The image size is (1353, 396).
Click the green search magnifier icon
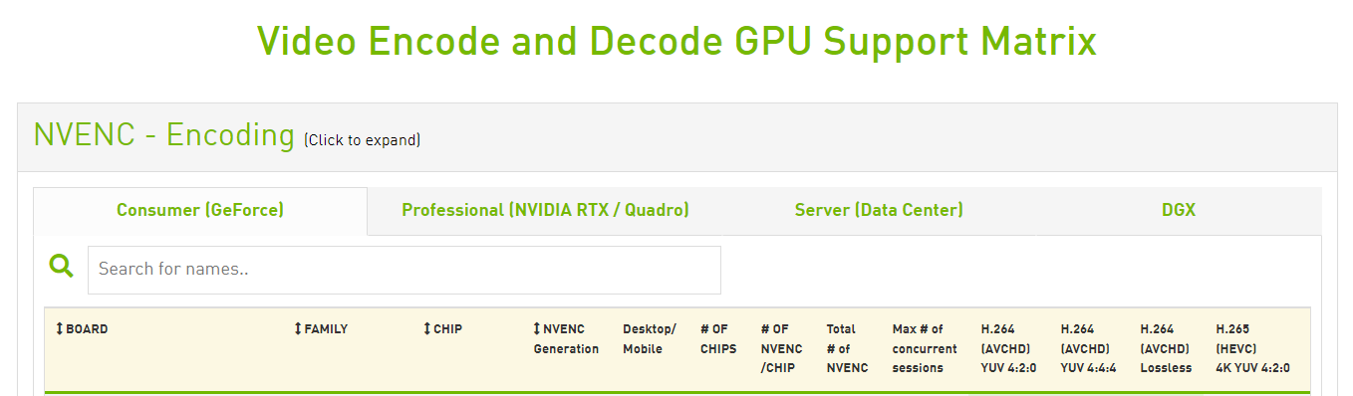(62, 266)
